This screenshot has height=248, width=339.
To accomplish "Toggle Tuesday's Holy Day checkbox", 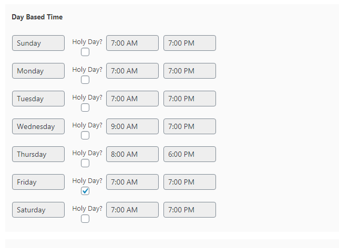I will pos(85,107).
